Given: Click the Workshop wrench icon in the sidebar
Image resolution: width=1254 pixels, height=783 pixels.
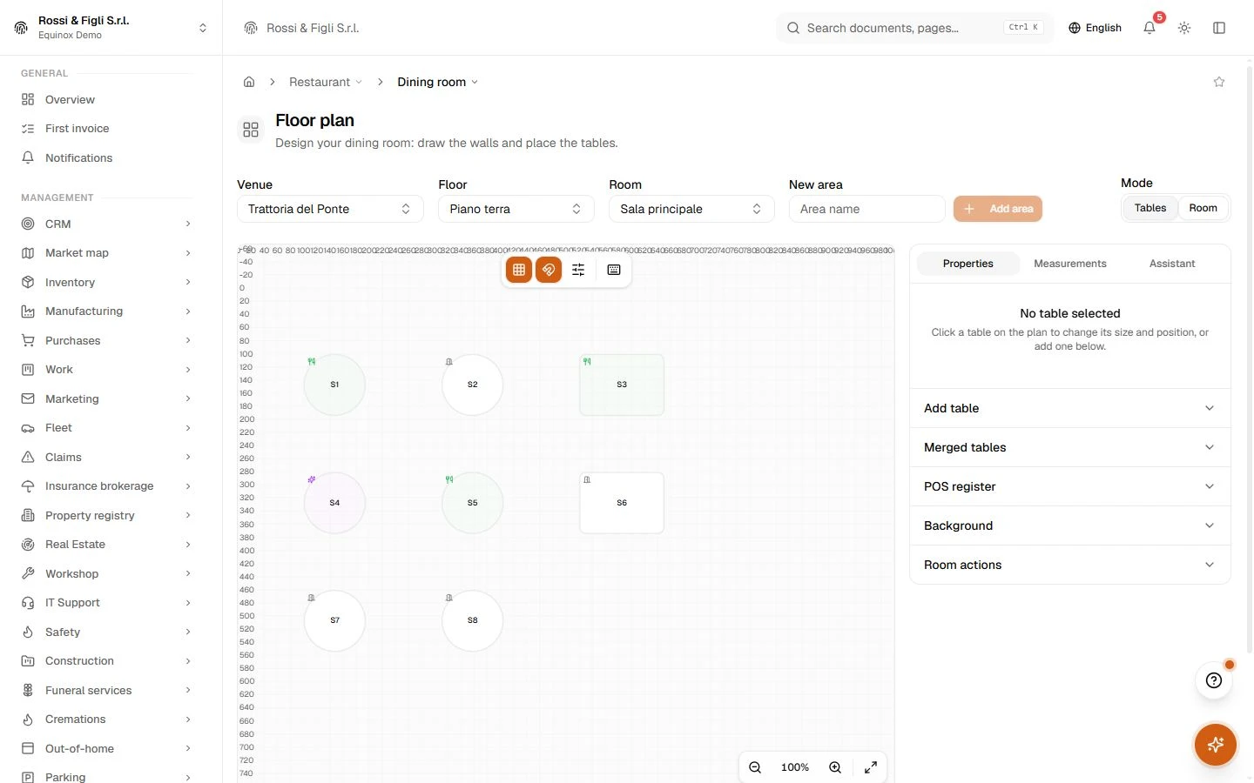Looking at the screenshot, I should 28,573.
